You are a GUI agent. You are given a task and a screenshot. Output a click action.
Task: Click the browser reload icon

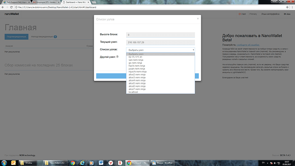pyautogui.click(x=11, y=7)
